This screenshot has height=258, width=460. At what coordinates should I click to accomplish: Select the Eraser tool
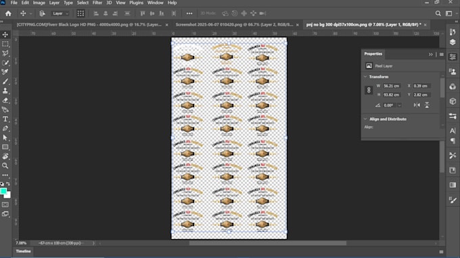pyautogui.click(x=5, y=100)
